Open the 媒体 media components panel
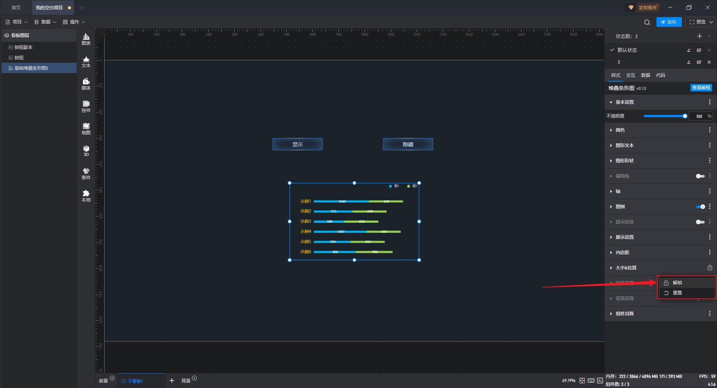717x388 pixels. (x=86, y=84)
